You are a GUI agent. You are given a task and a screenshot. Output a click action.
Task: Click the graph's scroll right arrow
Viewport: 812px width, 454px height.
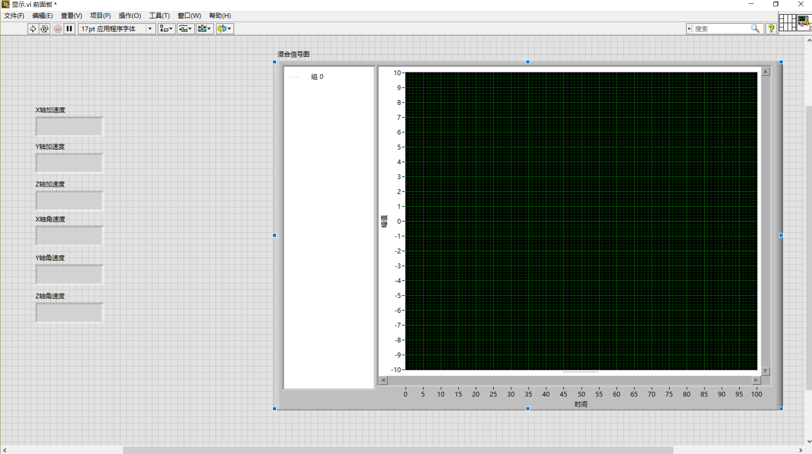tap(756, 381)
